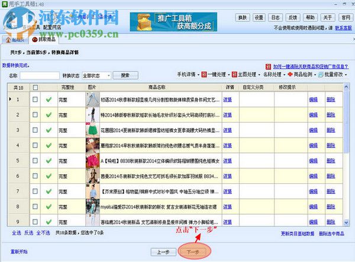Check the checkbox for row 4
355x262 pixels.
(x=35, y=145)
